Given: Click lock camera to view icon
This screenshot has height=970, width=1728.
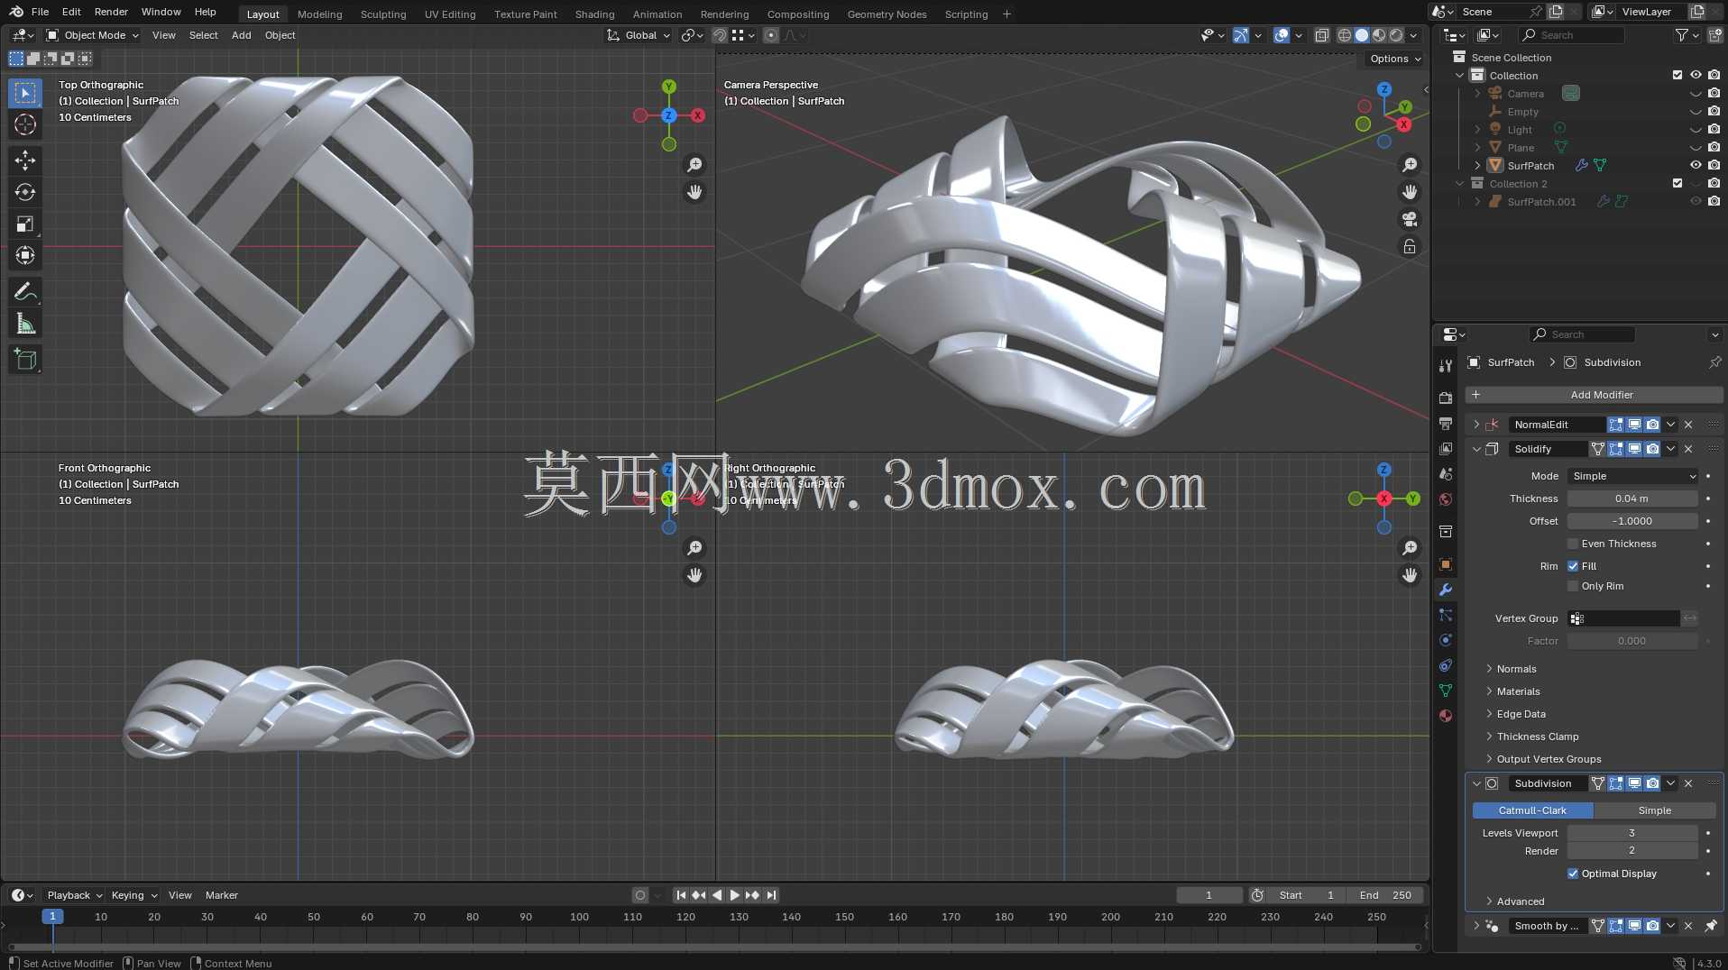Looking at the screenshot, I should click(x=1410, y=246).
